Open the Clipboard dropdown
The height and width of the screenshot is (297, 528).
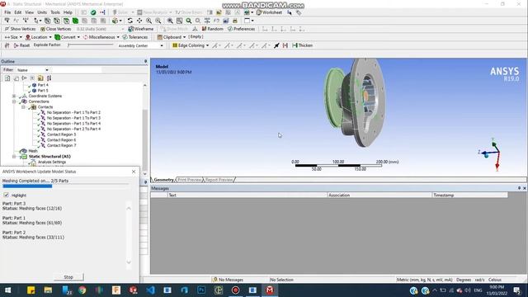pyautogui.click(x=172, y=37)
